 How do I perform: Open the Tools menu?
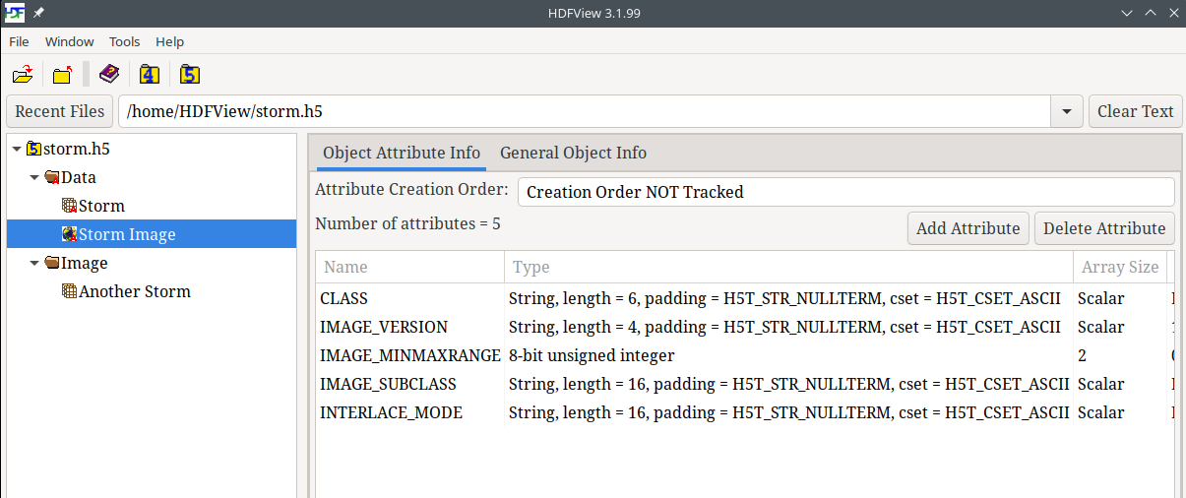point(124,41)
